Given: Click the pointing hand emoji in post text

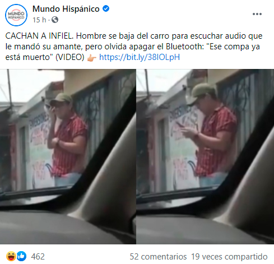Looking at the screenshot, I should [92, 58].
